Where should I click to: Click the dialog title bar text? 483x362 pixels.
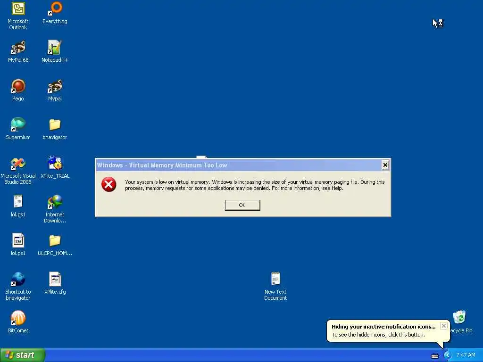click(x=162, y=165)
